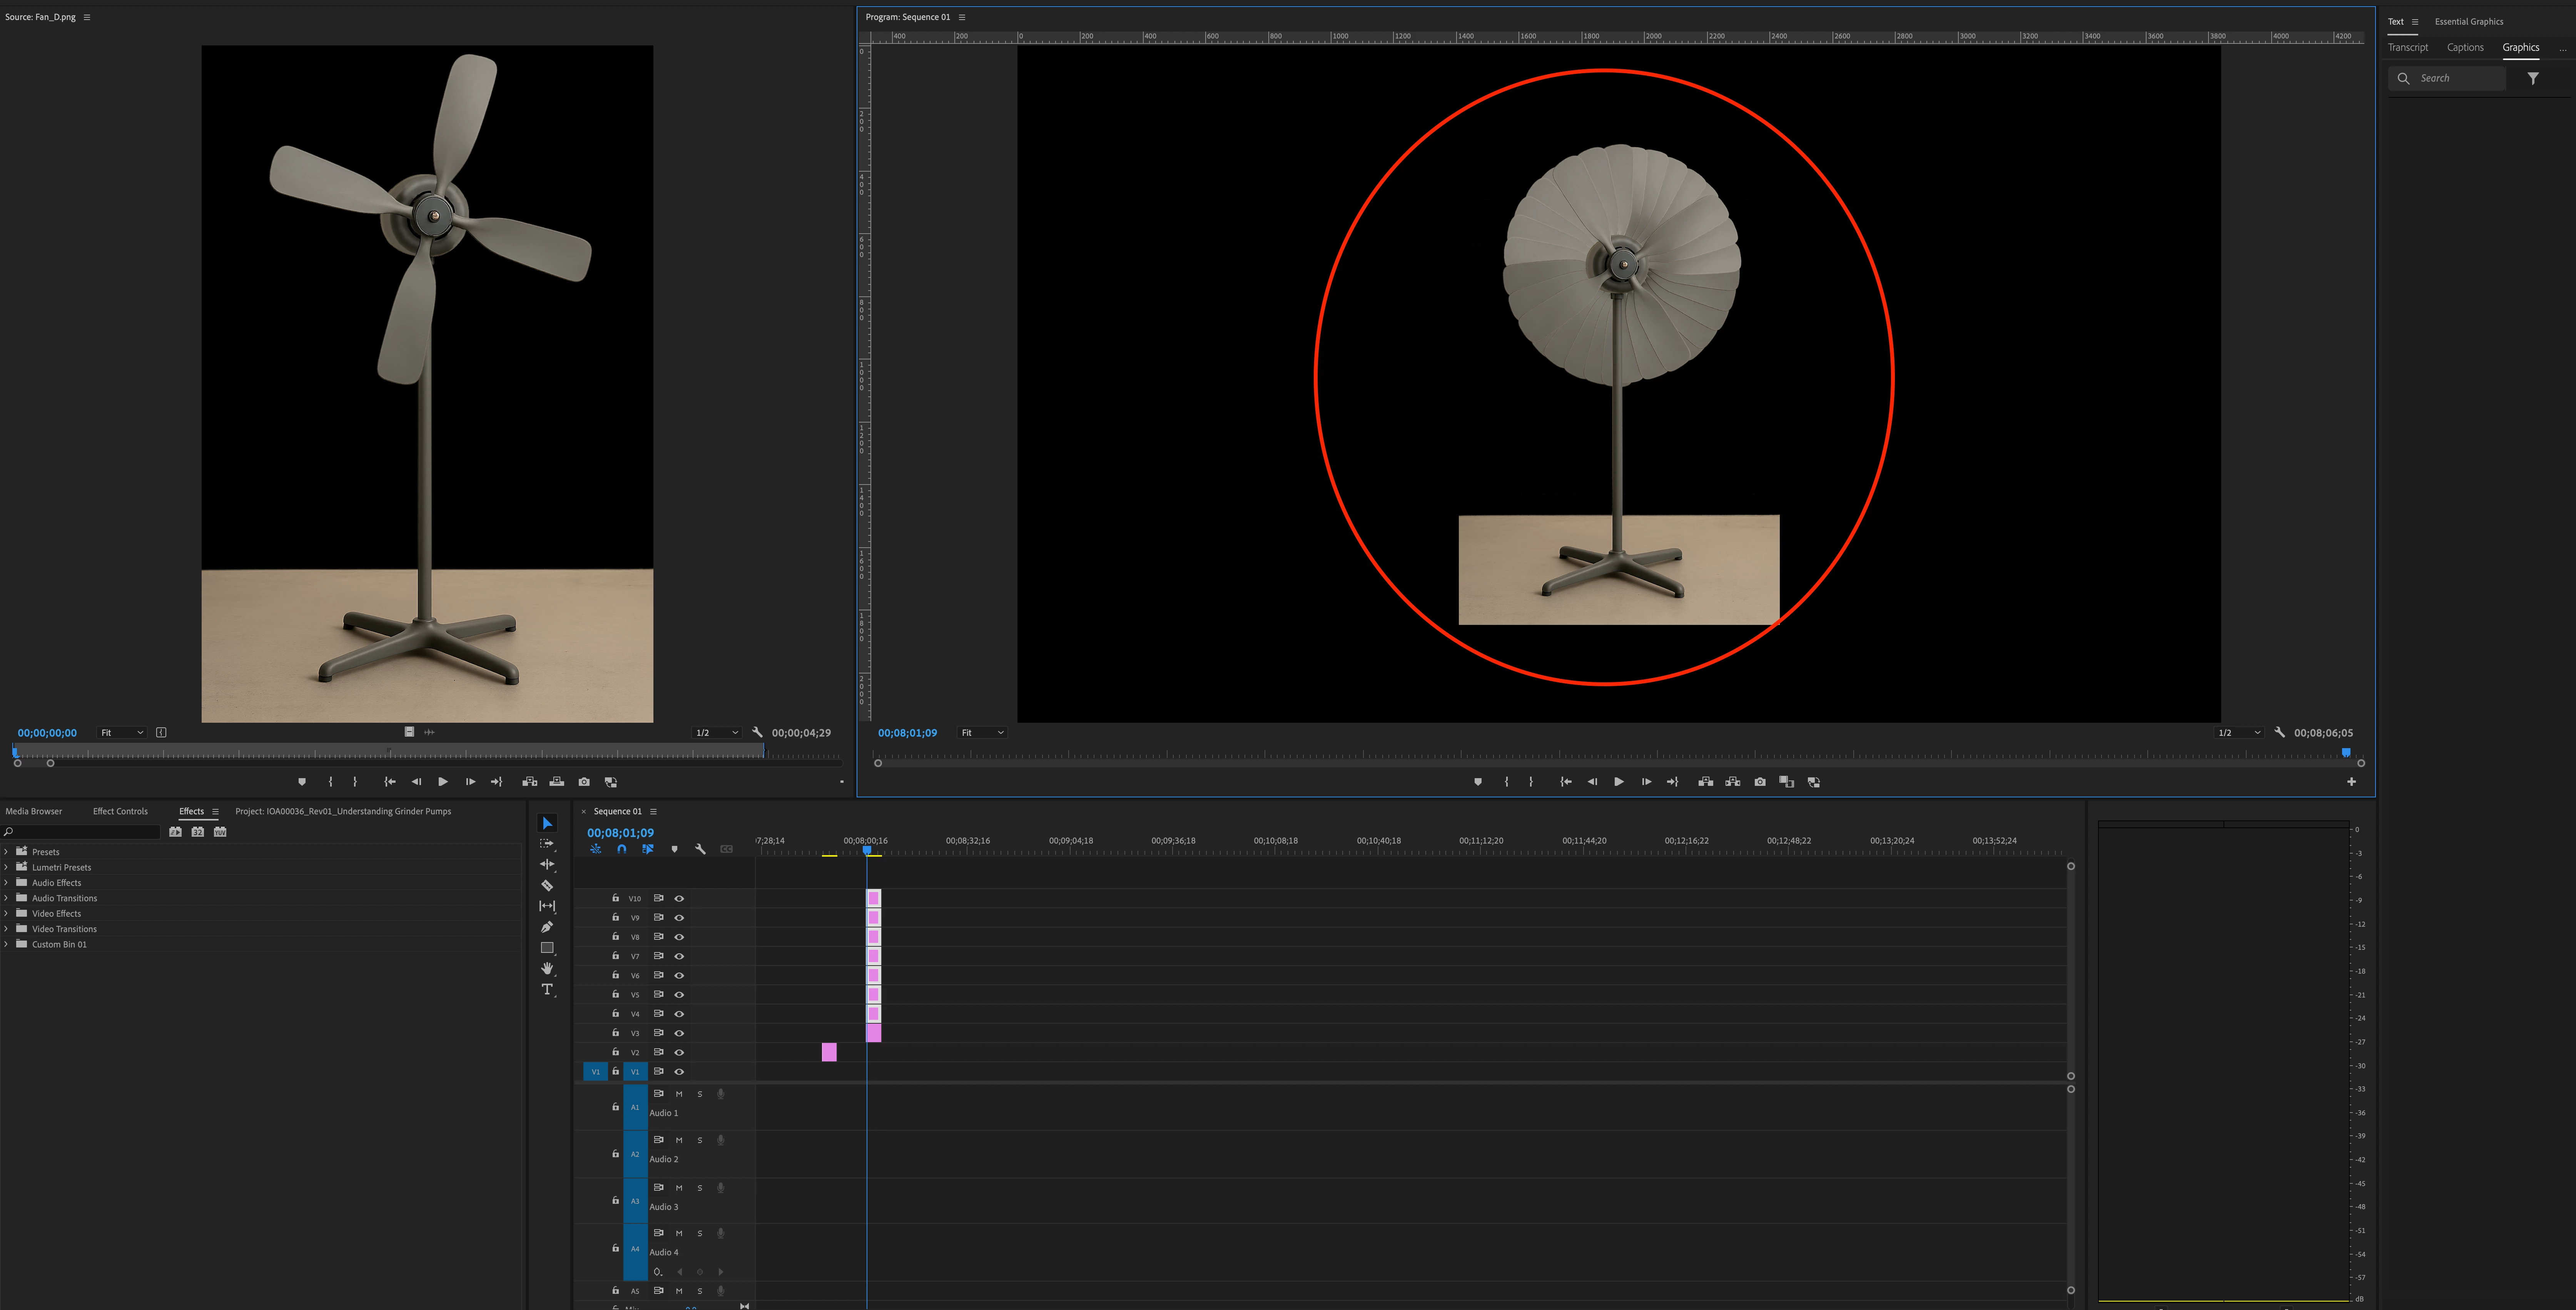
Task: Open Source monitor resolution 1/2 dropdown
Action: coord(716,733)
